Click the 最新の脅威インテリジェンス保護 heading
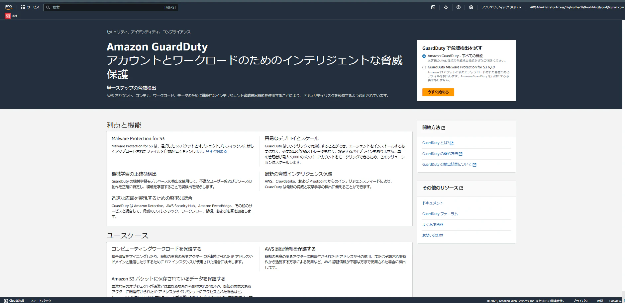Image resolution: width=625 pixels, height=303 pixels. [x=298, y=174]
